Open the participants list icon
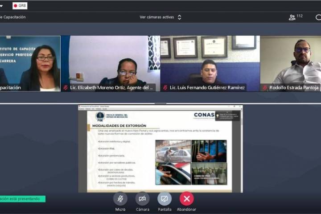This screenshot has height=214, width=321. (x=292, y=17)
